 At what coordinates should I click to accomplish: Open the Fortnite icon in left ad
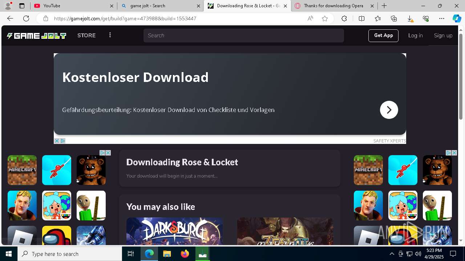[22, 206]
